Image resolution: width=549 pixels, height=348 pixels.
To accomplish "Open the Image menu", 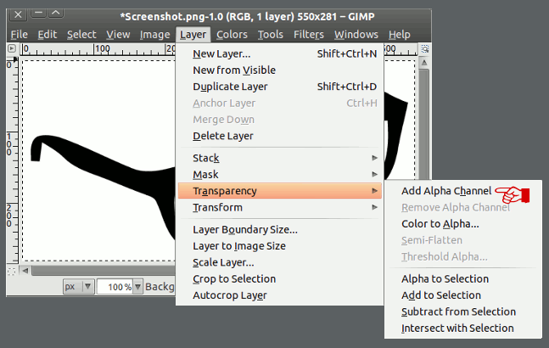I will click(x=154, y=35).
